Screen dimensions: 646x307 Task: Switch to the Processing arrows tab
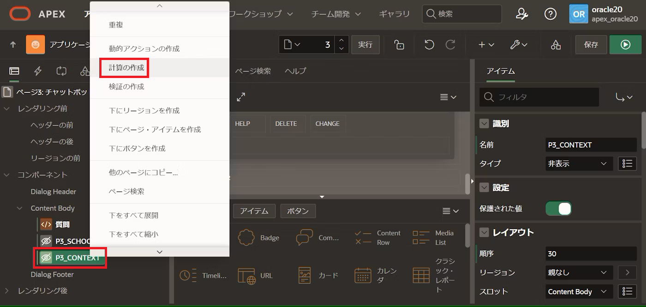61,71
